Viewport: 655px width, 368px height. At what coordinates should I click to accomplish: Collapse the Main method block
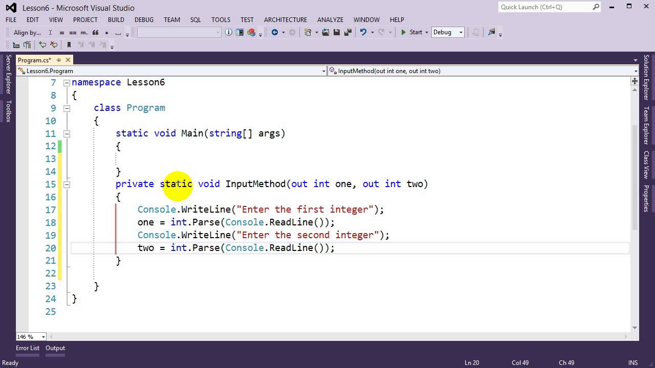click(67, 133)
